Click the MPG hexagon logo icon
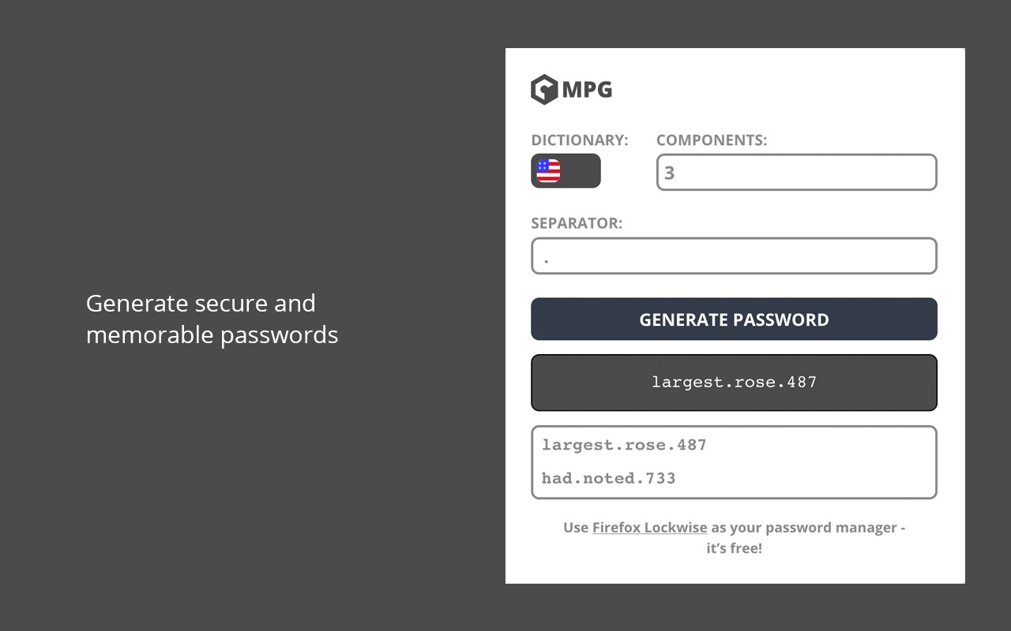Image resolution: width=1011 pixels, height=631 pixels. click(544, 89)
